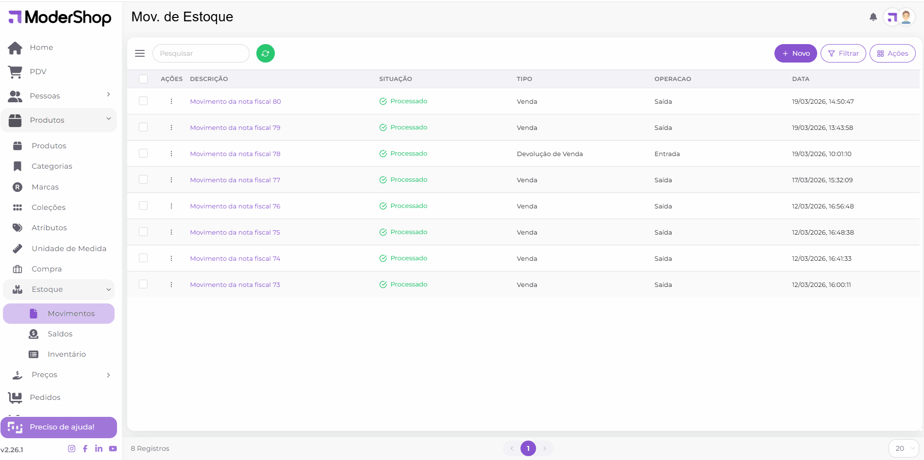Click the Pesquisar search field
The image size is (924, 460).
pyautogui.click(x=201, y=53)
